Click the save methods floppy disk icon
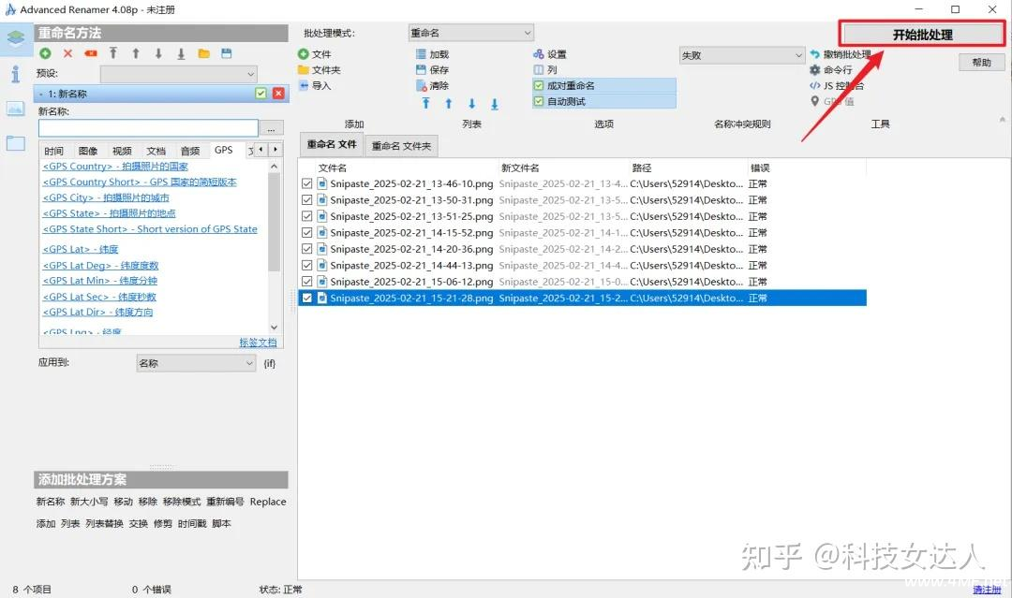 (226, 54)
